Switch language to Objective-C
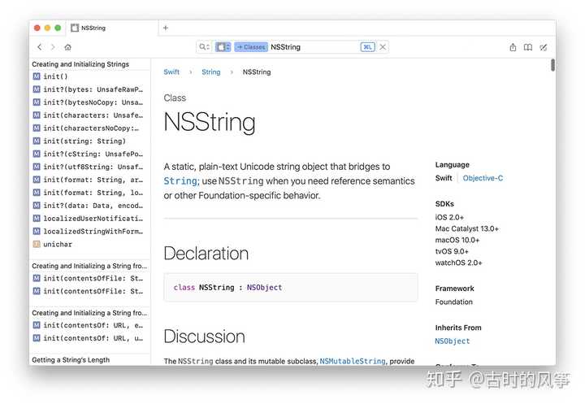 pos(483,178)
